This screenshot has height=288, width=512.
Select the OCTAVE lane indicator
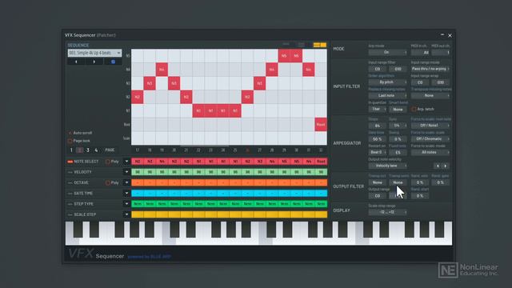(70, 183)
